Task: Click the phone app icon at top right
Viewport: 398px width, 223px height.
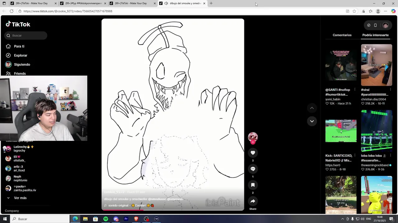Action: [375, 25]
